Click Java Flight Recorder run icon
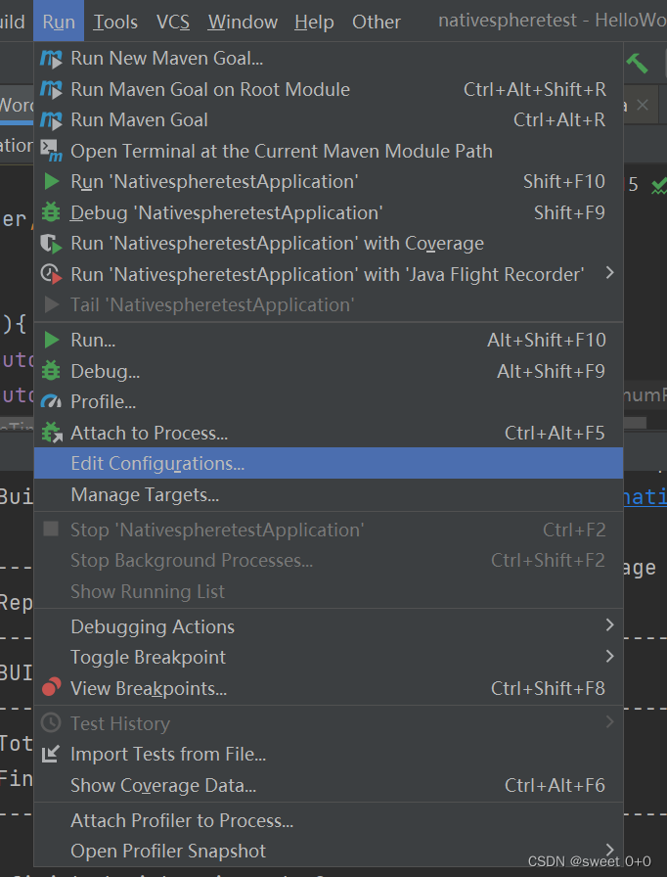The image size is (667, 877). [x=51, y=274]
